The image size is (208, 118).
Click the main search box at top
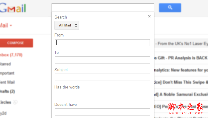click(x=103, y=8)
